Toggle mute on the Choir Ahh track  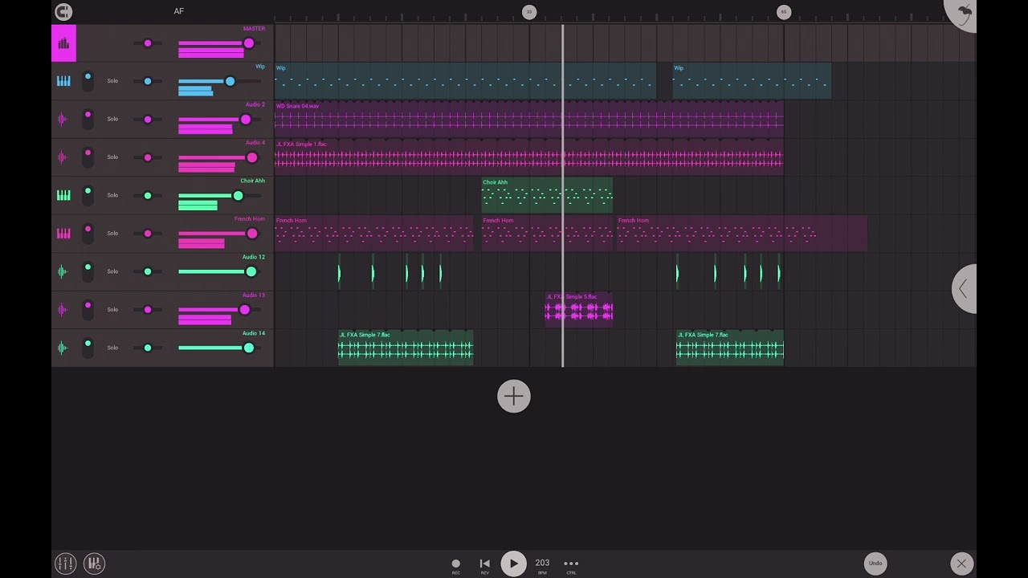point(88,195)
